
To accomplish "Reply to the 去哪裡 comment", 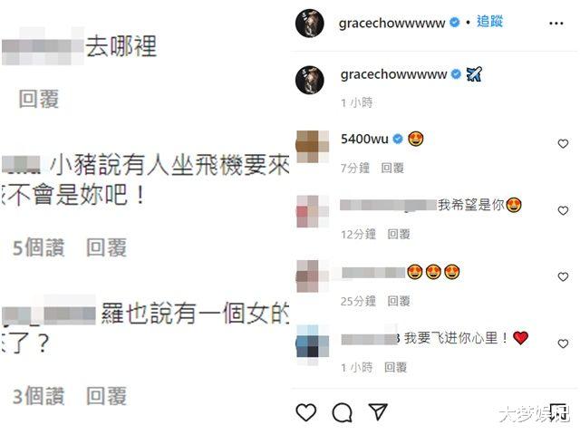I will pos(39,99).
